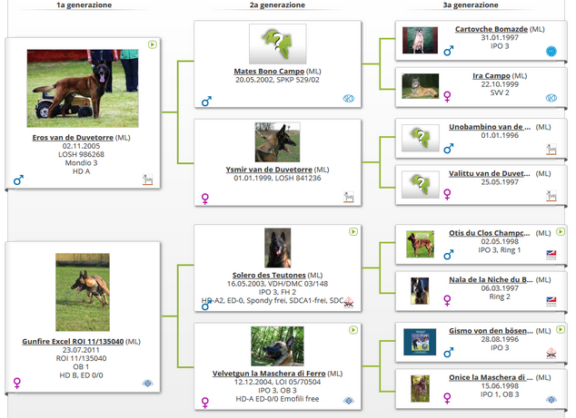Image resolution: width=576 pixels, height=418 pixels.
Task: Click the flag icon on Otis du Clos Champcheny card
Action: (551, 255)
